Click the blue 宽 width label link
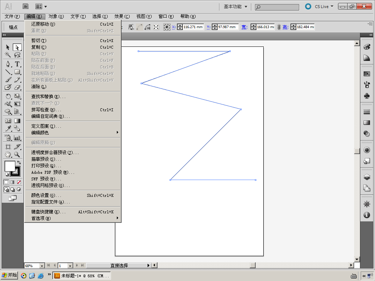 point(244,27)
